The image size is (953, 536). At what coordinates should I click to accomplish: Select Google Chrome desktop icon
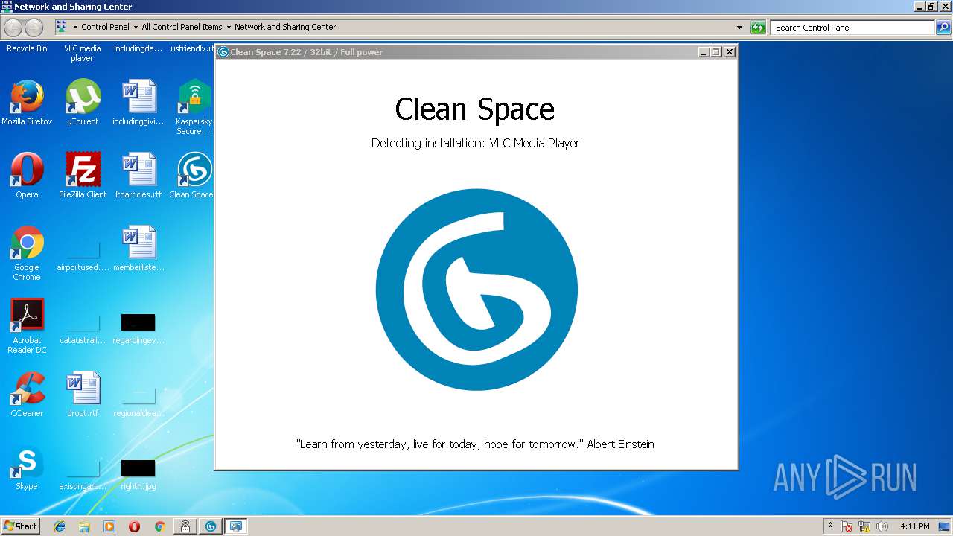(27, 253)
